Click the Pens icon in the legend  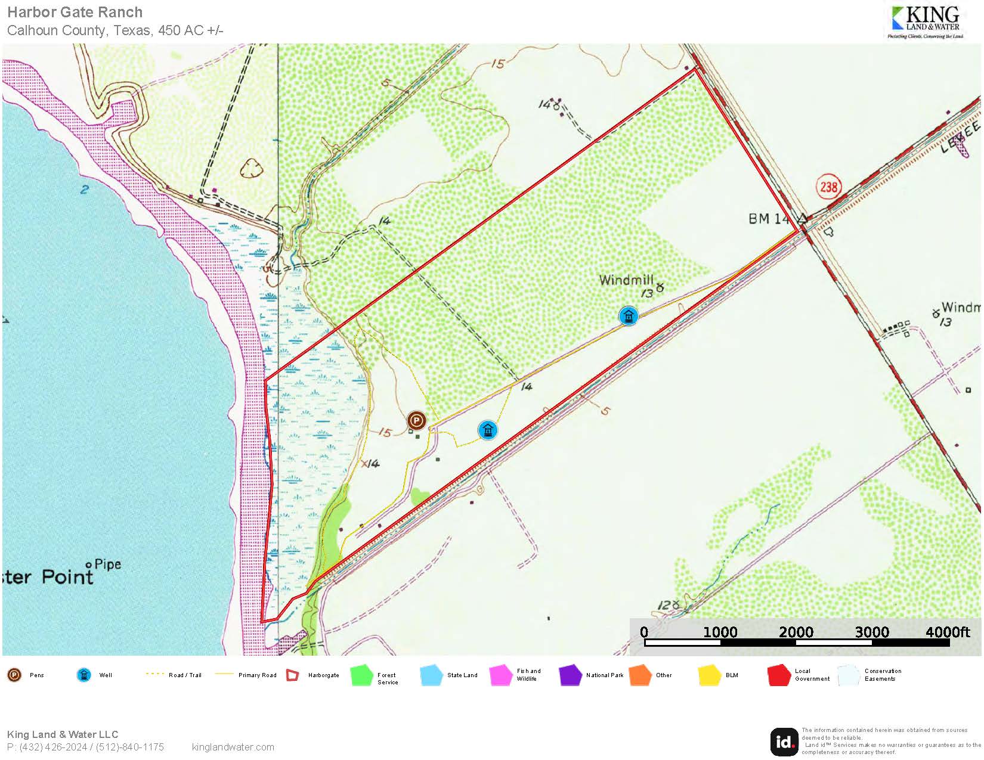coord(14,675)
